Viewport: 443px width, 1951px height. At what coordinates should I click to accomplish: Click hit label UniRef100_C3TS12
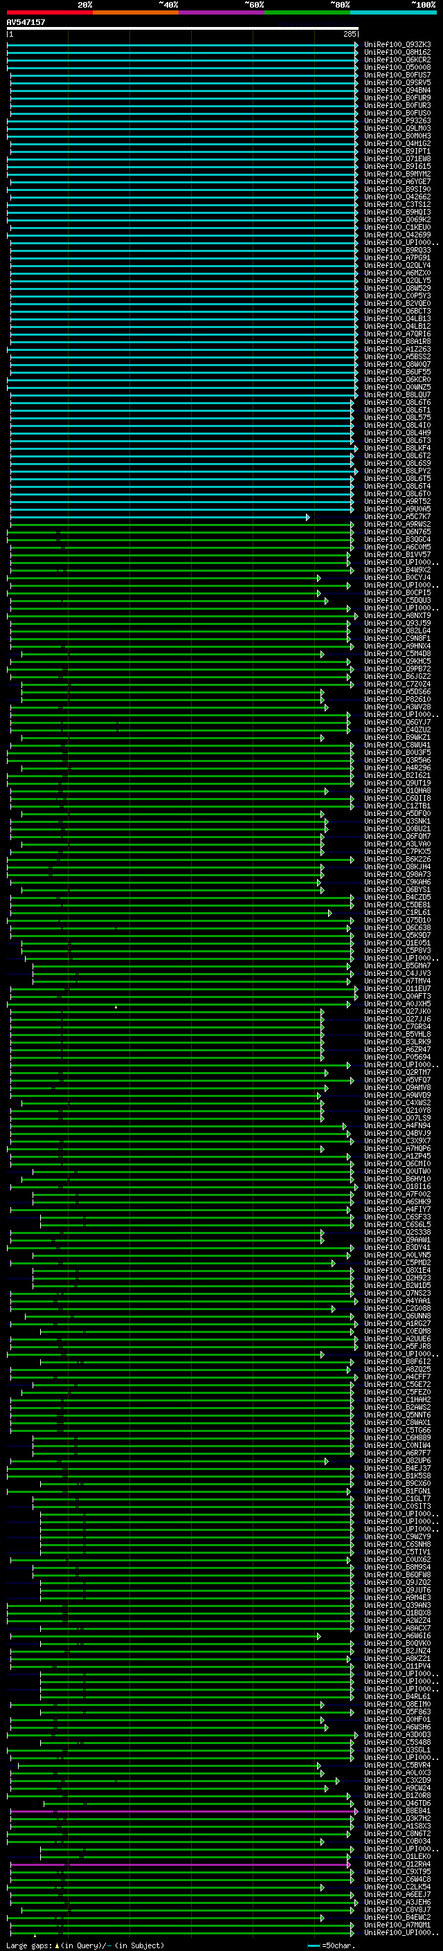pyautogui.click(x=397, y=204)
